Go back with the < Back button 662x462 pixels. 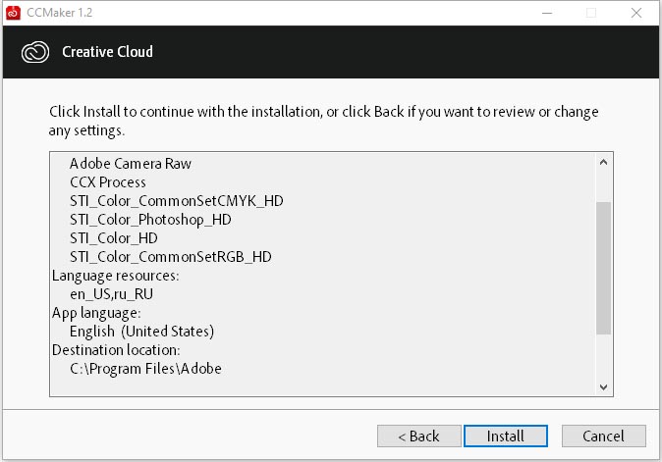[x=418, y=436]
